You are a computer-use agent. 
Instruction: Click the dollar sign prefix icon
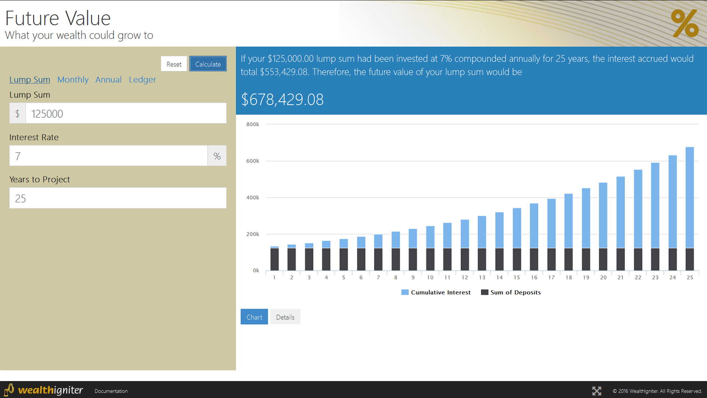tap(17, 114)
